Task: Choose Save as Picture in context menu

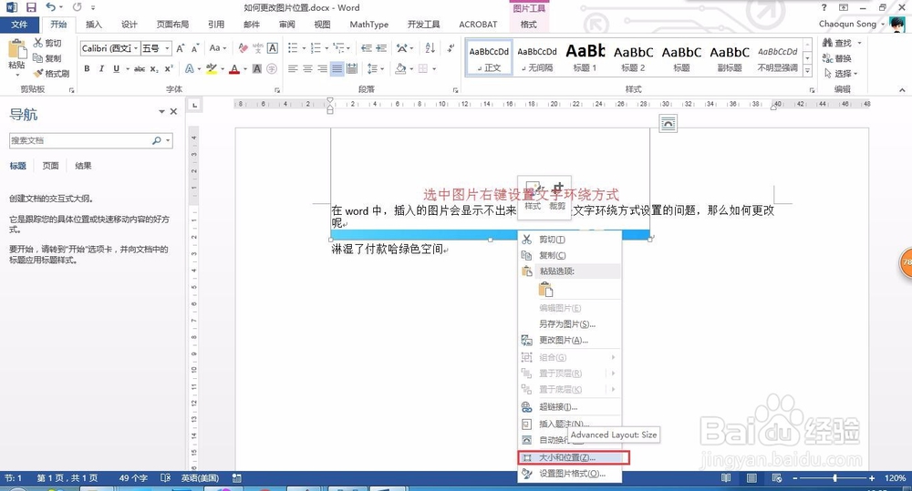Action: 569,323
